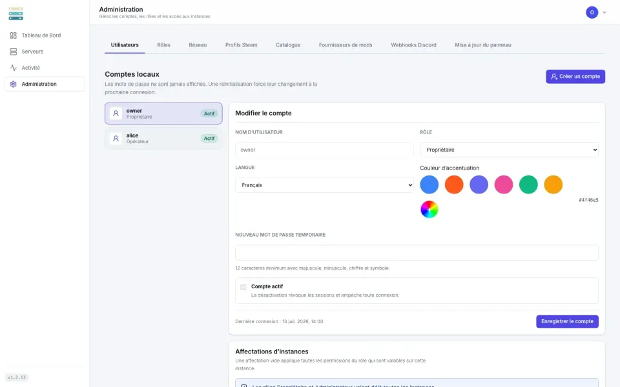620x387 pixels.
Task: Open Tableau de Bord dashboard icon
Action: coord(14,35)
